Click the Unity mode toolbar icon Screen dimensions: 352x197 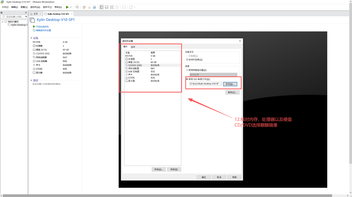tap(117, 7)
